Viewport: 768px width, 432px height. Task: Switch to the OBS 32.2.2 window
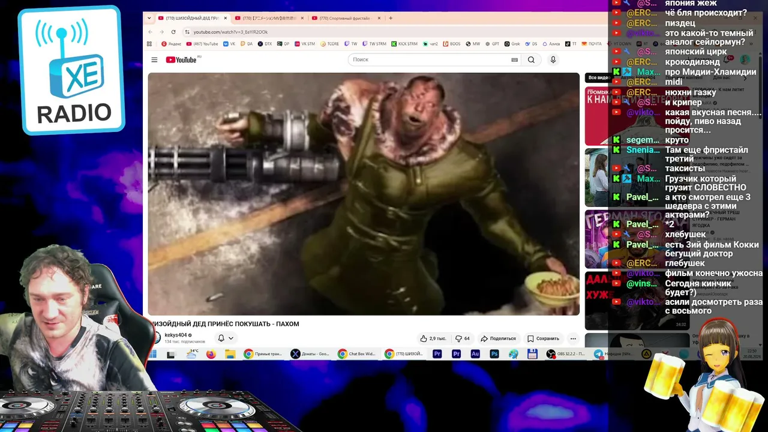566,354
